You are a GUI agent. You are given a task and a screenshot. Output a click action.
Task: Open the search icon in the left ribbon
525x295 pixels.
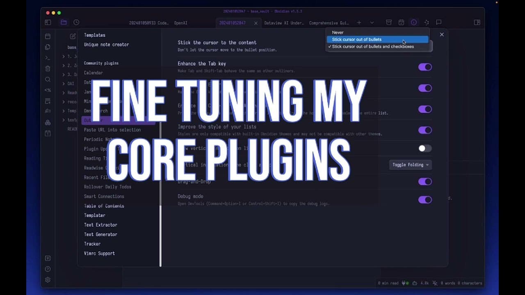48,79
